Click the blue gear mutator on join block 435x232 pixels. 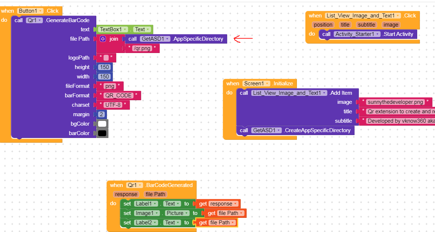[x=103, y=39]
